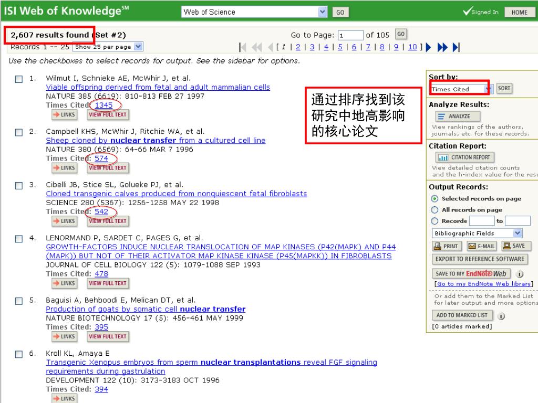The width and height of the screenshot is (538, 403).
Task: Open the Bibliographic Fields dropdown
Action: coord(477,234)
